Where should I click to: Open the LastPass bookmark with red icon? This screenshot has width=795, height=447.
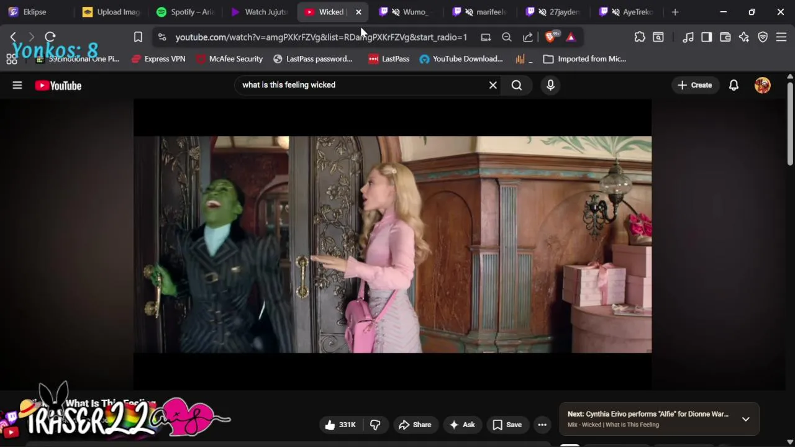(389, 59)
